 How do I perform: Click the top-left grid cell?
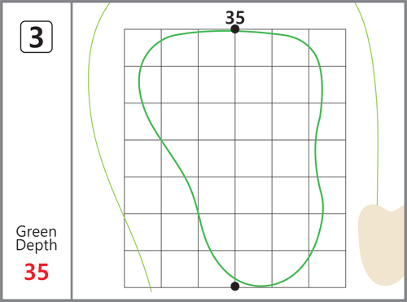point(142,47)
